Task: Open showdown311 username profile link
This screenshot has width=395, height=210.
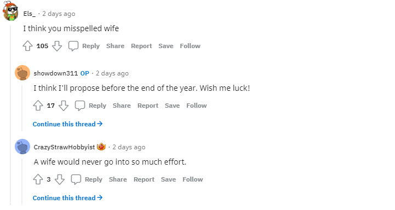Action: 56,73
